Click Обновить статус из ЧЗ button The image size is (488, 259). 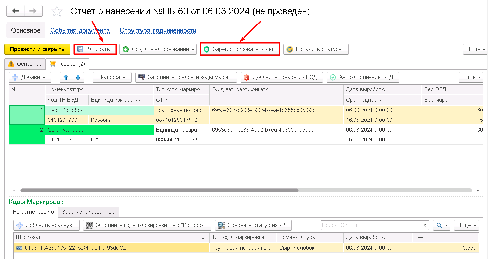coord(253,225)
